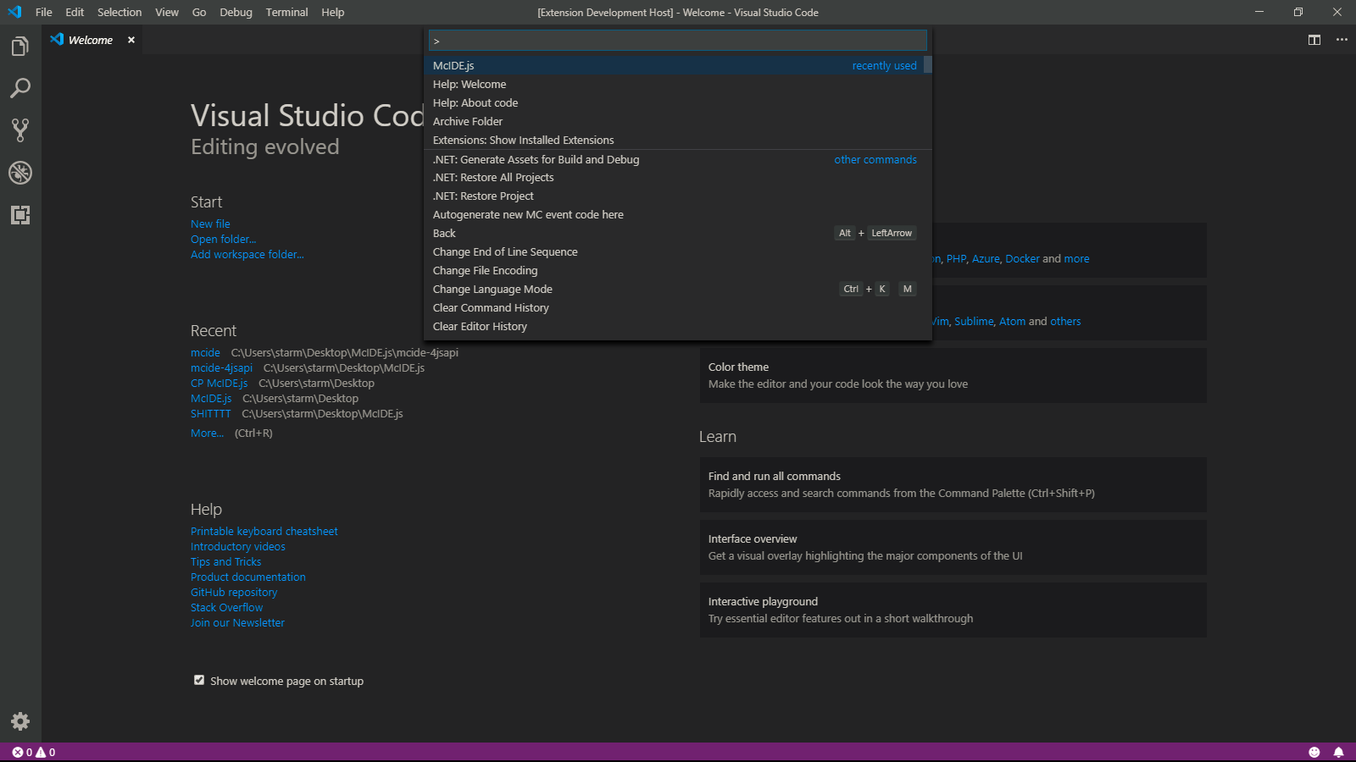This screenshot has height=762, width=1356.
Task: Open Product documentation link
Action: [248, 577]
